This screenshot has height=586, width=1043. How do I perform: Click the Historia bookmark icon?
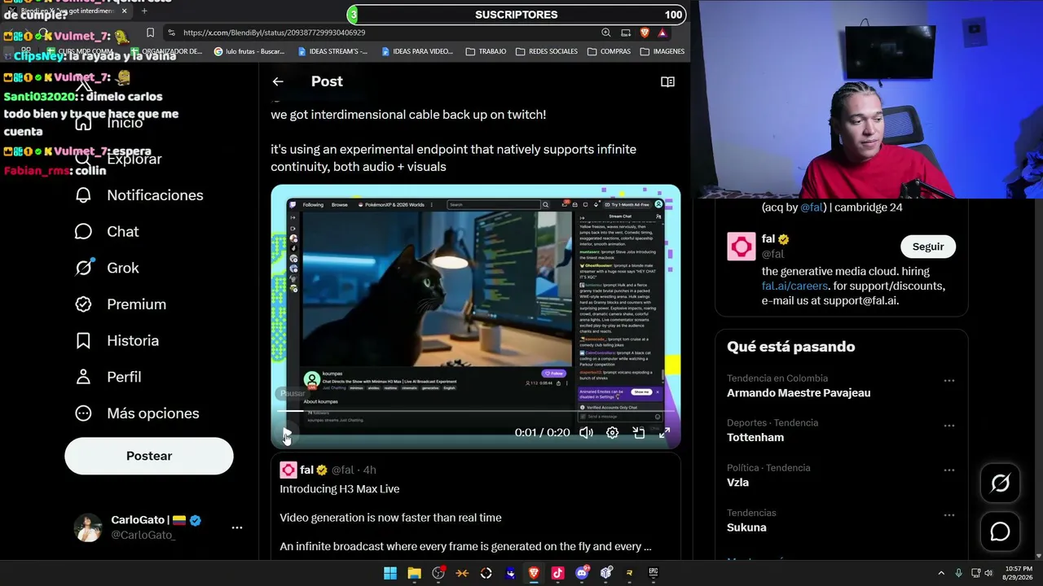coord(83,341)
